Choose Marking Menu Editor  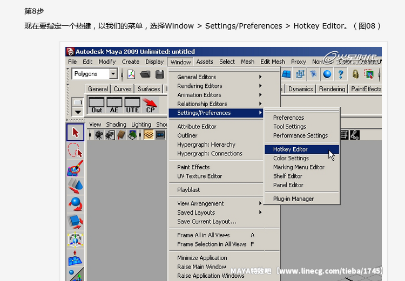click(x=302, y=167)
